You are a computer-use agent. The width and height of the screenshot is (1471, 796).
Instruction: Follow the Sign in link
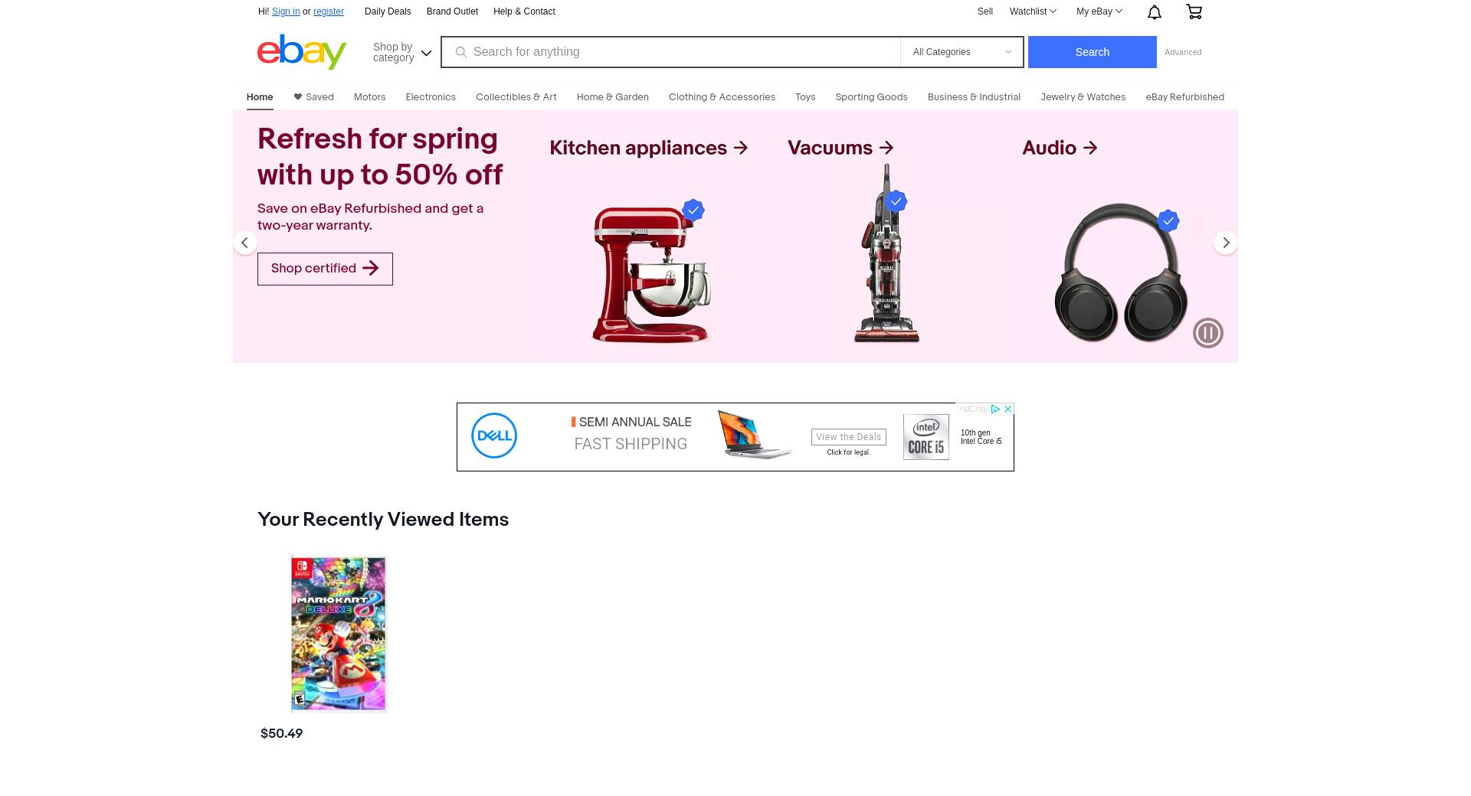tap(286, 11)
